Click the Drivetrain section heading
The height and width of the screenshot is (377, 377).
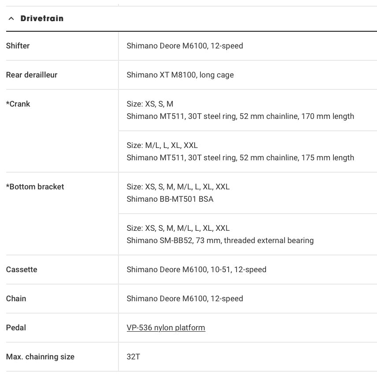[x=42, y=18]
